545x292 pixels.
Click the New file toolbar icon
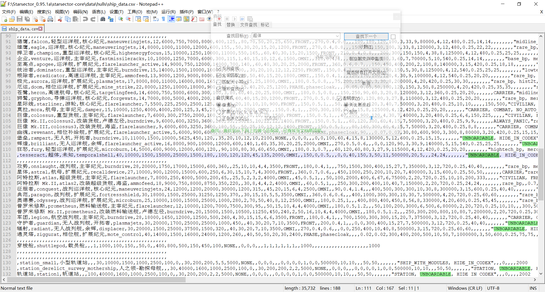coord(5,19)
